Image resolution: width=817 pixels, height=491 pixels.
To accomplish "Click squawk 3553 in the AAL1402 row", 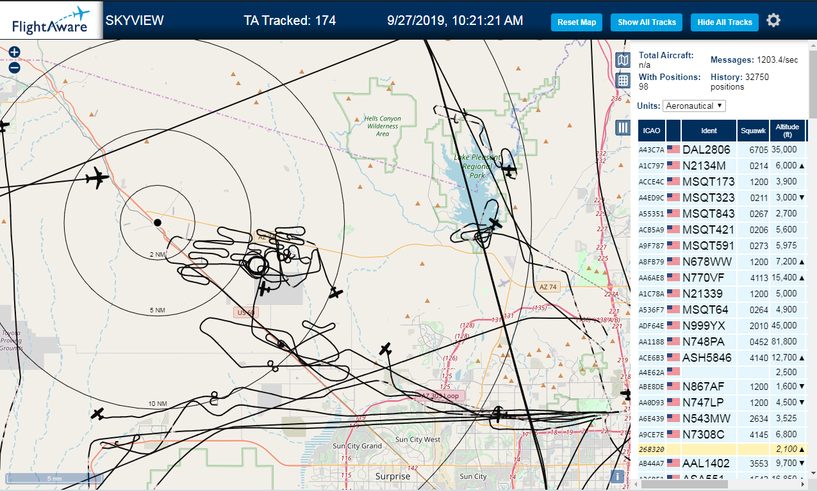I will point(758,463).
